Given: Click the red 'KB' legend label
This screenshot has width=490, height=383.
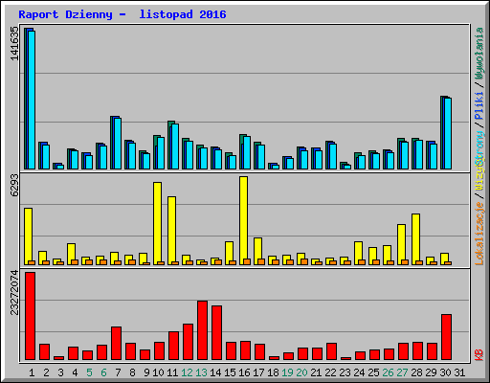Looking at the screenshot, I should click(479, 355).
